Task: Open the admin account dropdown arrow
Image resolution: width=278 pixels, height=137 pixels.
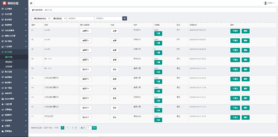Action: tap(275, 3)
